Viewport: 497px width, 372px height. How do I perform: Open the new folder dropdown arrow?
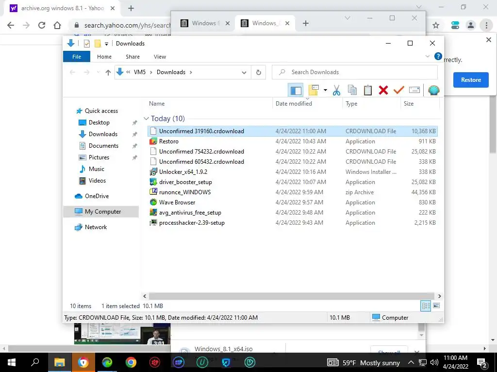[325, 91]
